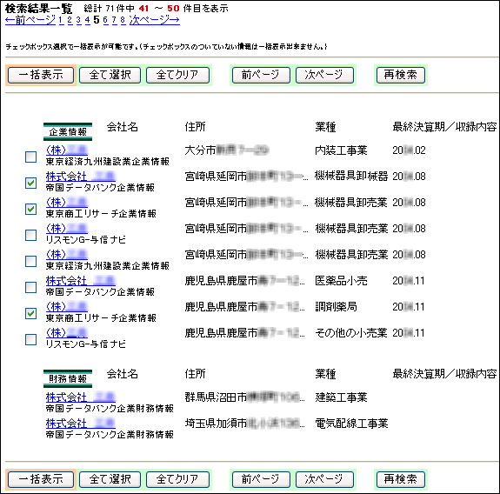Check the box for 医薬品小売 row
The image size is (500, 494).
click(31, 287)
